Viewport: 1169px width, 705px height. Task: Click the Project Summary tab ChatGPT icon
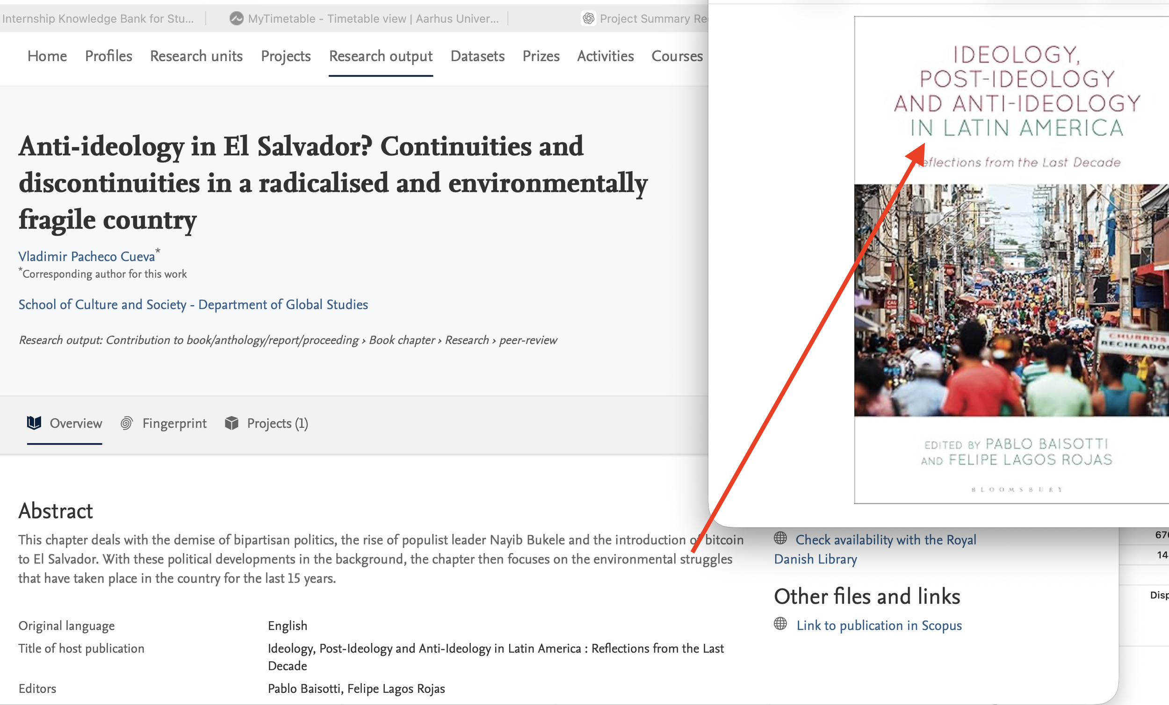[589, 19]
